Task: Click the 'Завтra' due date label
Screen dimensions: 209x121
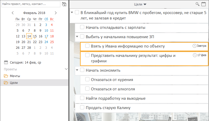Action: coord(201,46)
